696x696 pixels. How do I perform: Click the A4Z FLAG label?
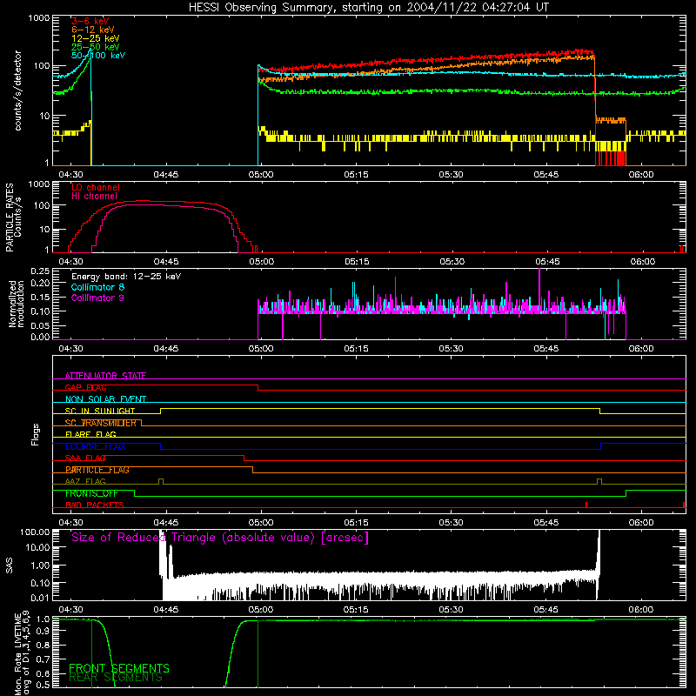(x=85, y=482)
